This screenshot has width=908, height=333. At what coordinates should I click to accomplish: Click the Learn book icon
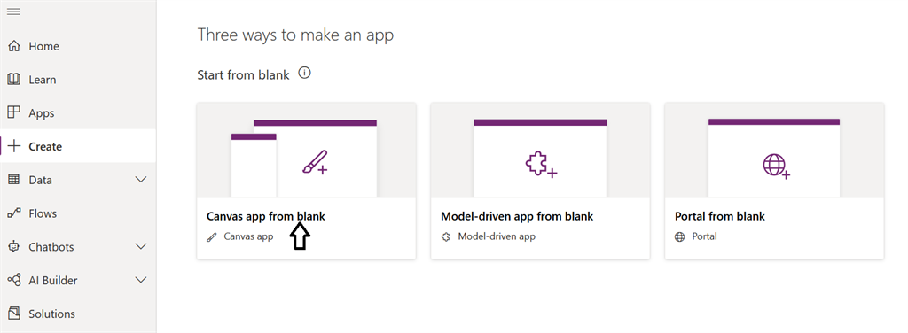(14, 79)
